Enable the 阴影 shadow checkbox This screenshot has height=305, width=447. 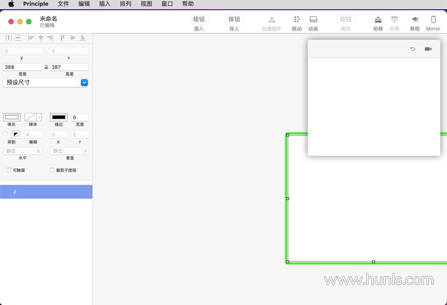click(x=5, y=134)
